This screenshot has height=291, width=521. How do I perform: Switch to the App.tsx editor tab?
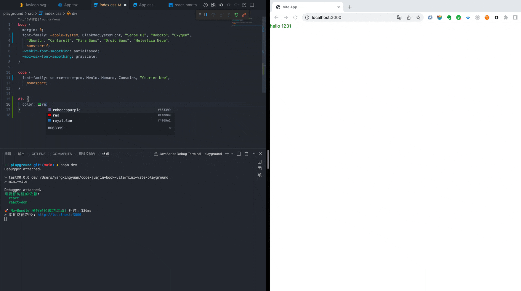click(x=71, y=5)
